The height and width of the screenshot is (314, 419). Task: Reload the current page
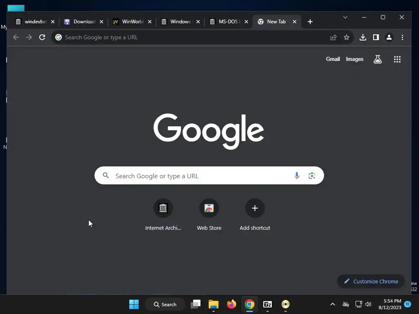42,37
